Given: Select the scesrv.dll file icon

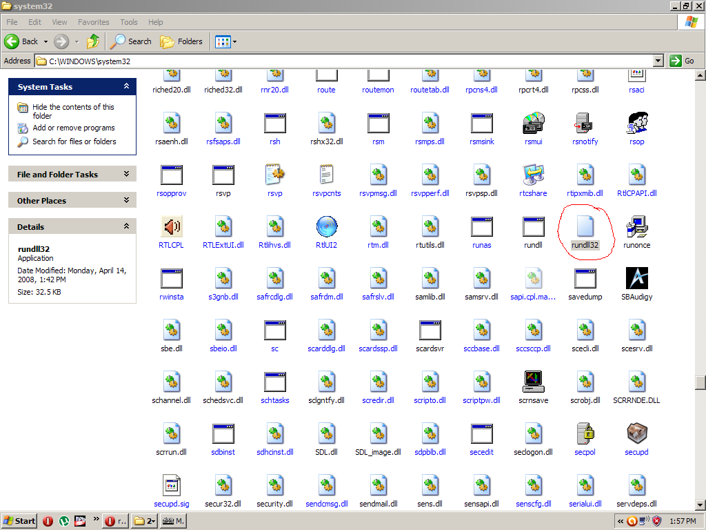Looking at the screenshot, I should (x=636, y=330).
